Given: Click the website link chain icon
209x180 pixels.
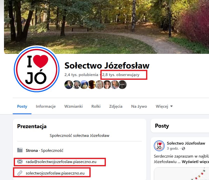Looking at the screenshot, I should (20, 173).
